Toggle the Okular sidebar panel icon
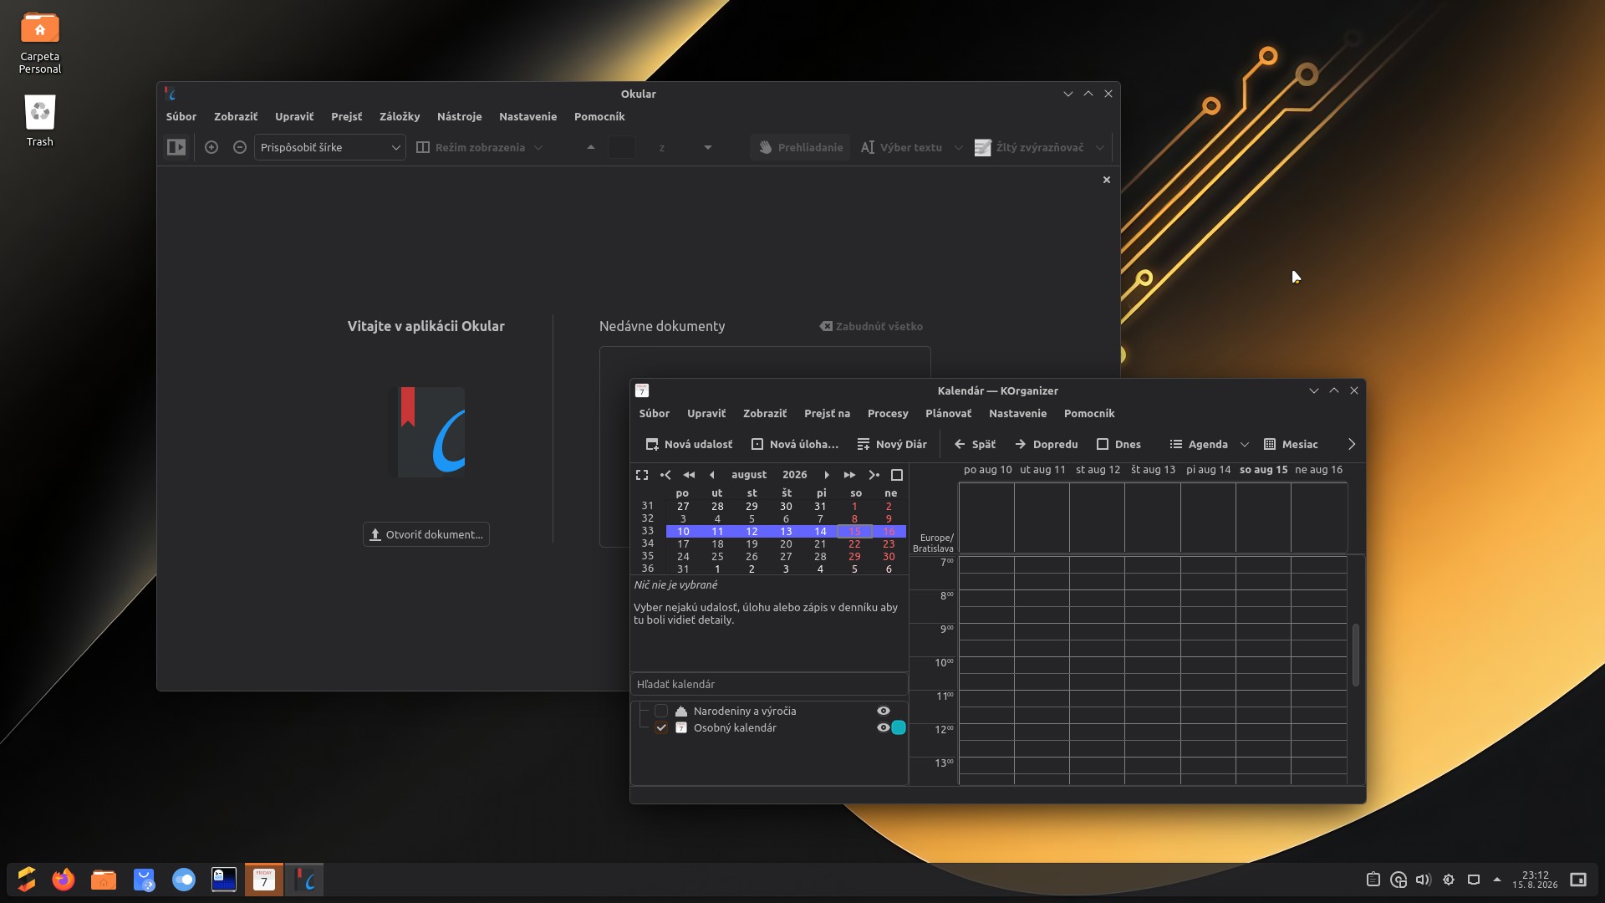Viewport: 1605px width, 903px height. coord(176,148)
